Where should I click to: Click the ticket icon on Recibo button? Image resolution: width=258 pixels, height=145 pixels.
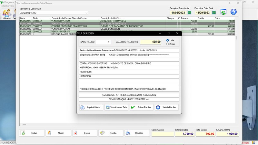click(102, 133)
